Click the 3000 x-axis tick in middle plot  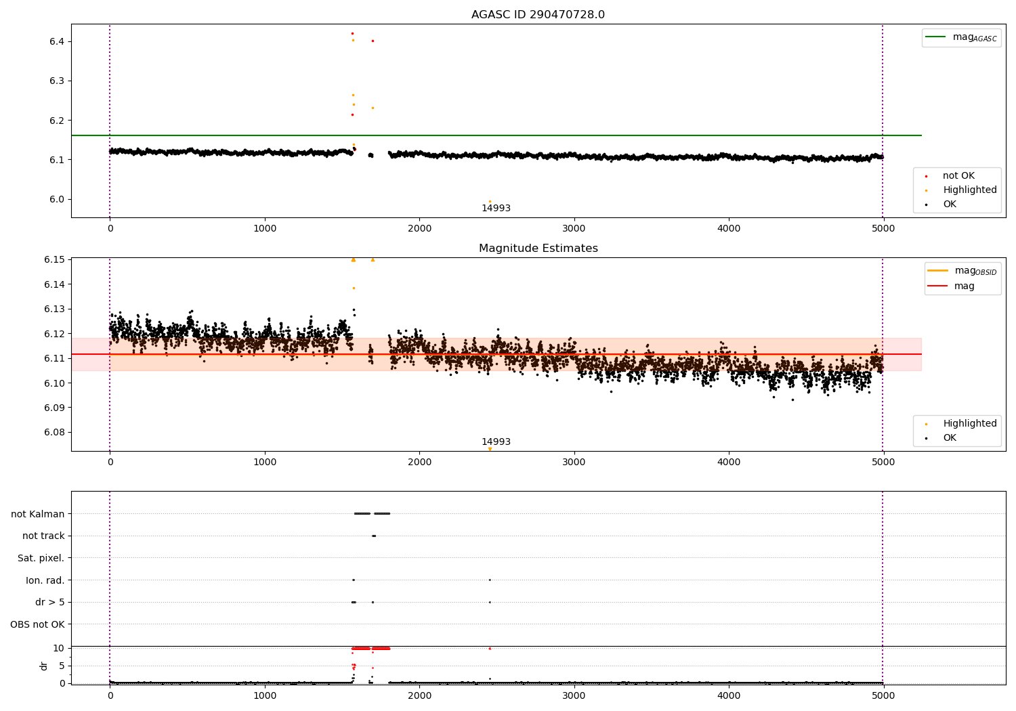[x=574, y=462]
